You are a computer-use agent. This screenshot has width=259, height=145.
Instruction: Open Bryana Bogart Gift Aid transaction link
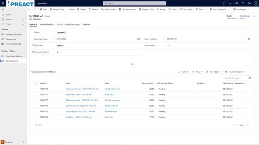point(80,112)
